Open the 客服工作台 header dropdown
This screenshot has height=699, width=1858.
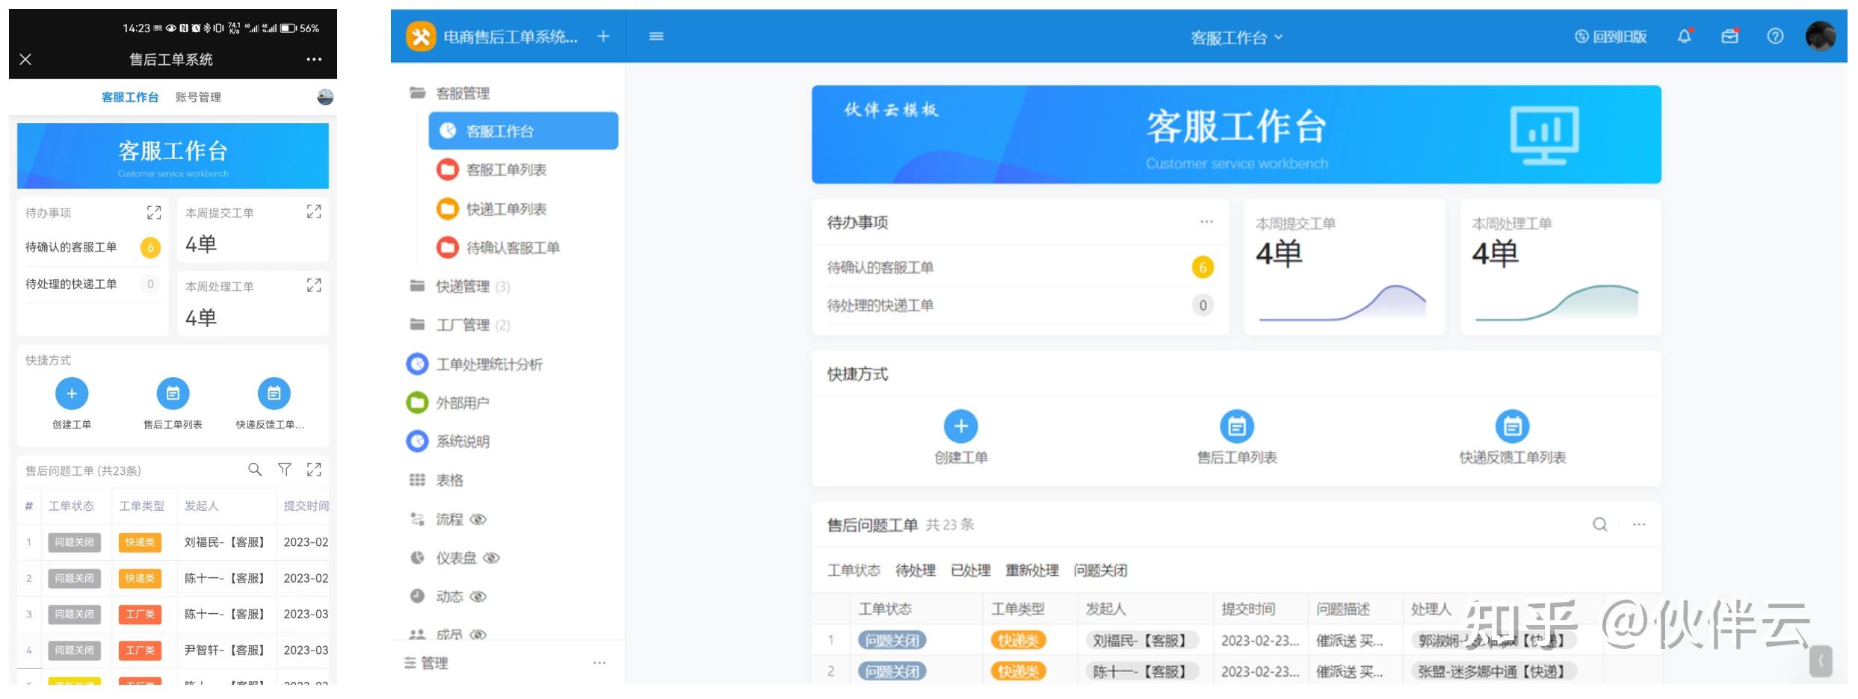(x=1236, y=37)
